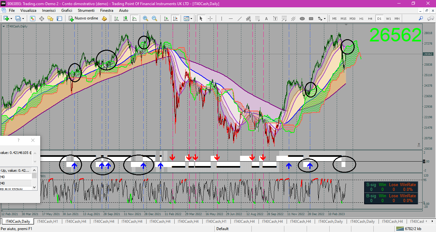Draw an ellipse shape

pos(302,18)
